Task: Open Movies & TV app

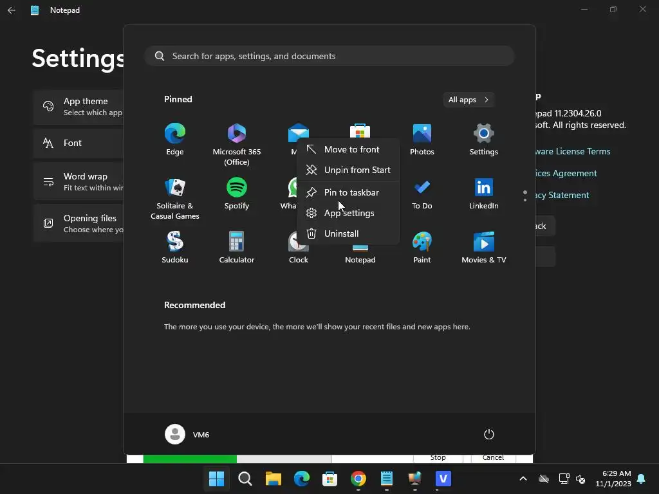Action: click(484, 248)
